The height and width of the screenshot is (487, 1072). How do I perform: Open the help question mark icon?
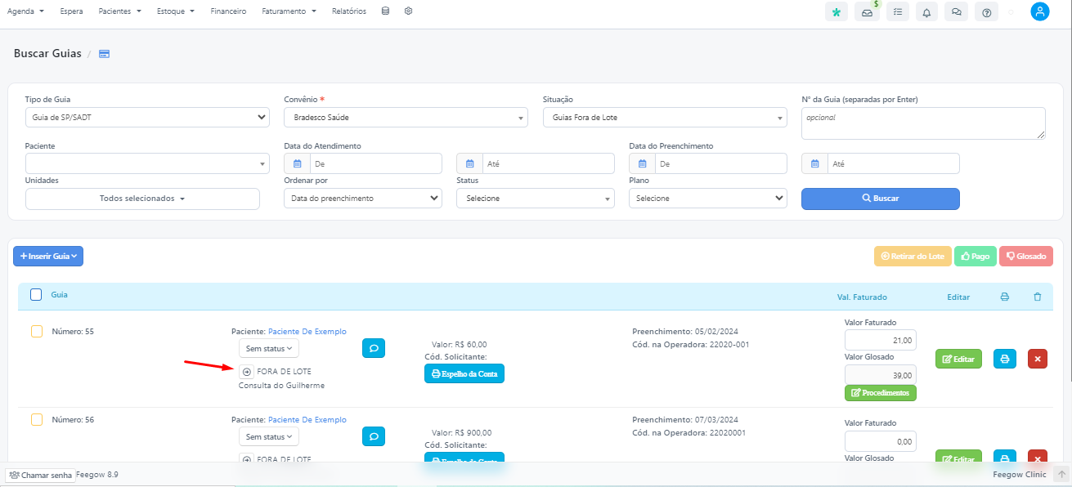[986, 12]
